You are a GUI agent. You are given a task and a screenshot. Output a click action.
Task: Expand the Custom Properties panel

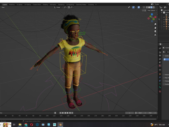tap(164, 84)
